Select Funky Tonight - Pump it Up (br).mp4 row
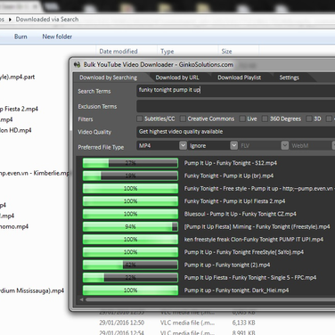Viewport: 335px width, 335px height. [x=229, y=176]
